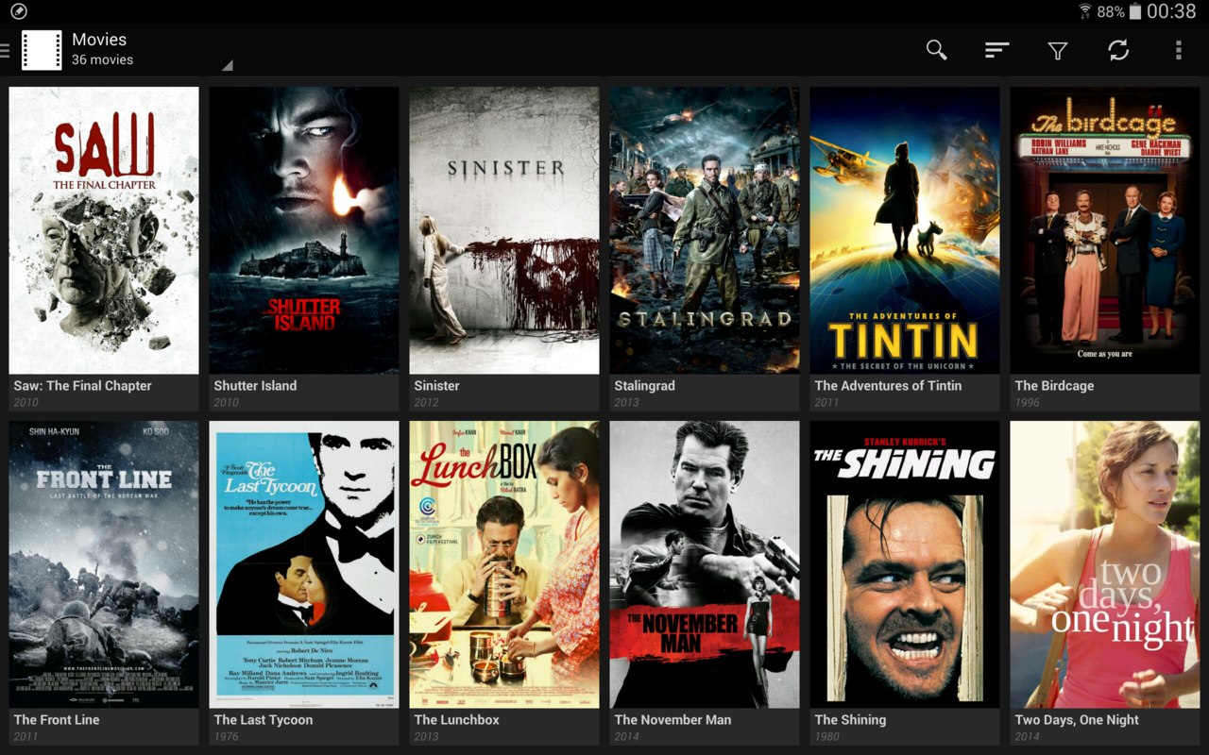Expand the Movies category dropdown
Image resolution: width=1209 pixels, height=755 pixels.
tap(227, 66)
